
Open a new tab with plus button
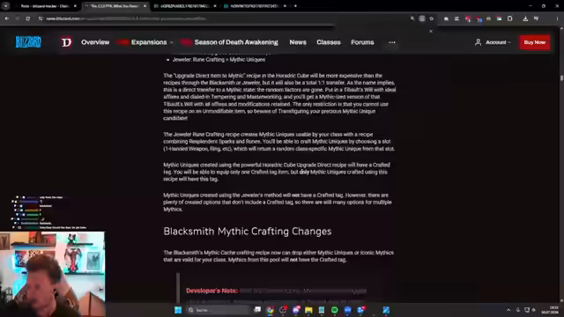pos(296,6)
